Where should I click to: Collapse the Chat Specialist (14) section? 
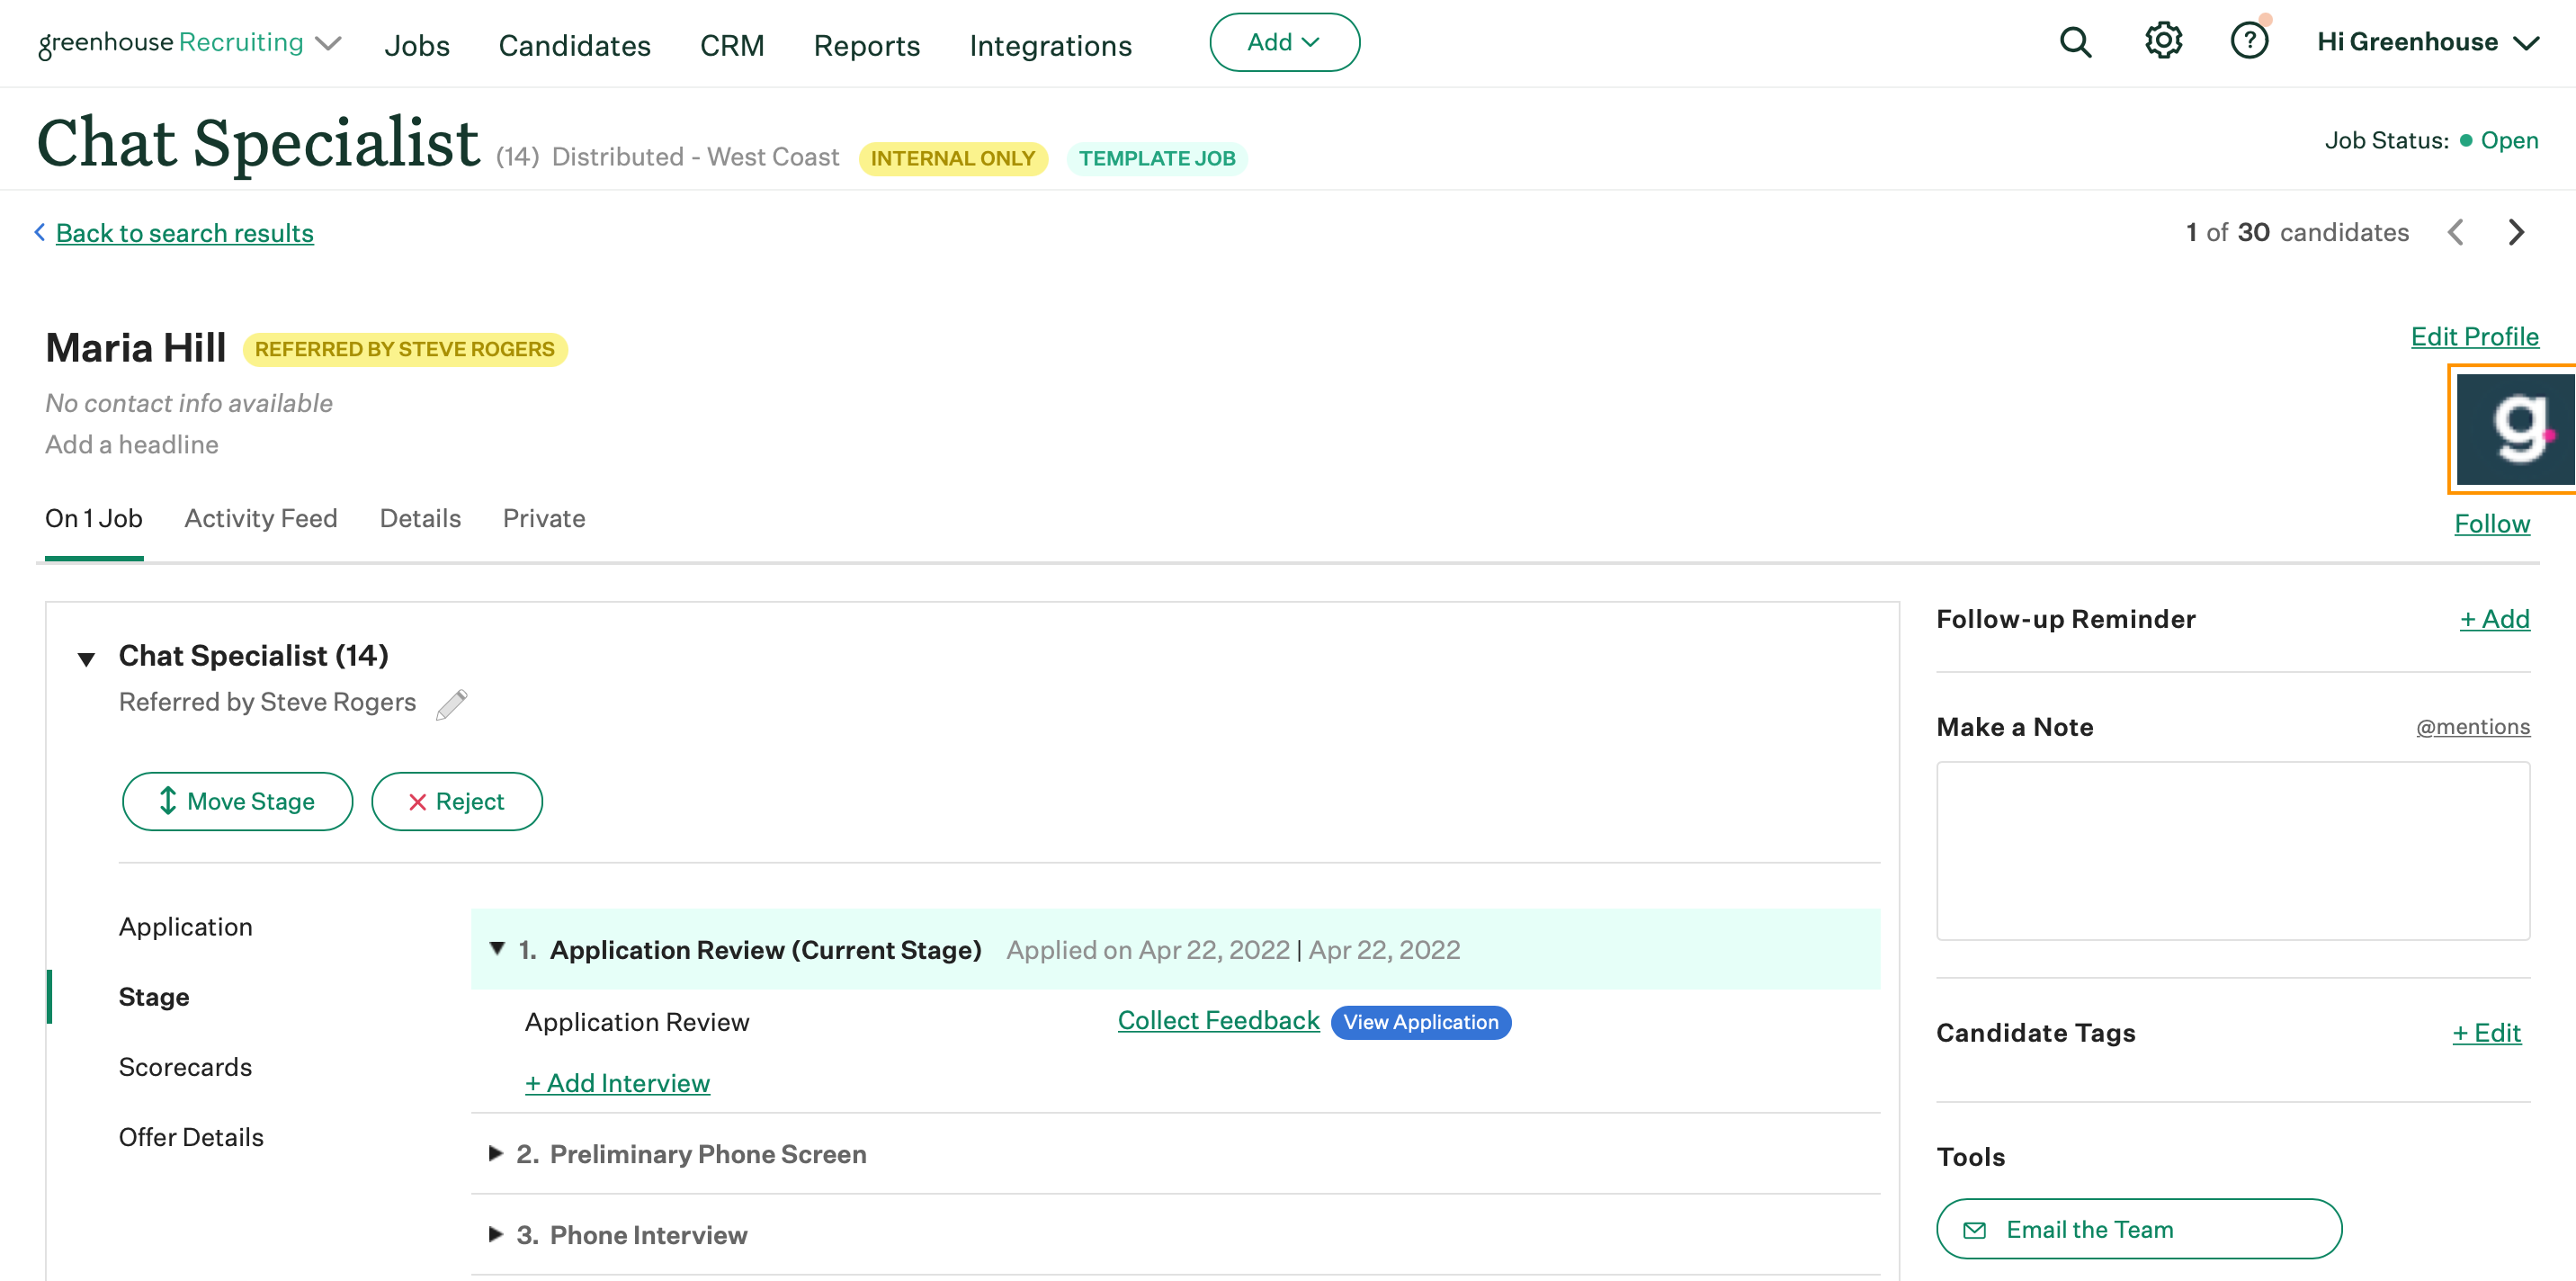[86, 658]
